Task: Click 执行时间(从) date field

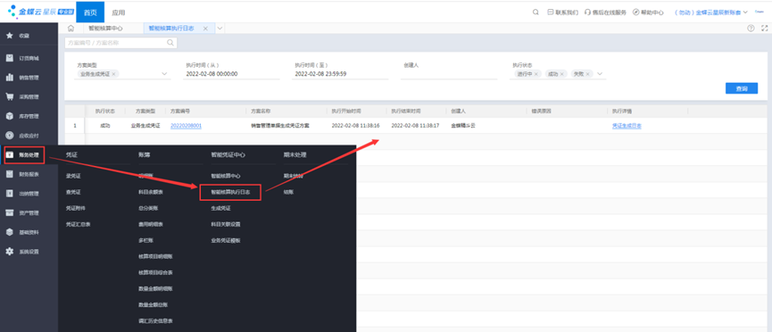Action: pyautogui.click(x=231, y=74)
